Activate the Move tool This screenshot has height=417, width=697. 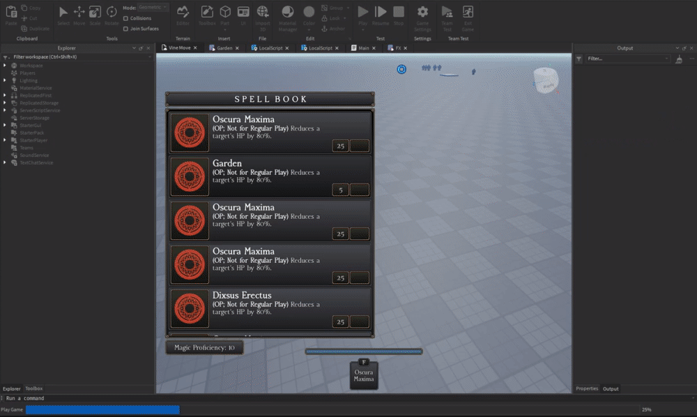[79, 12]
